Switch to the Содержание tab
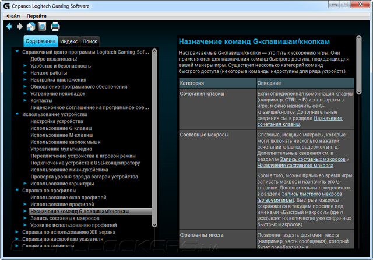The image size is (373, 260). [40, 41]
